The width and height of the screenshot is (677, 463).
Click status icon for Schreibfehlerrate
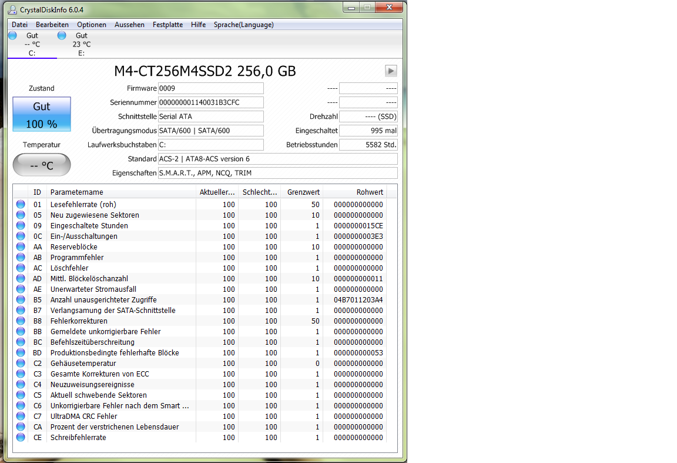coord(21,437)
